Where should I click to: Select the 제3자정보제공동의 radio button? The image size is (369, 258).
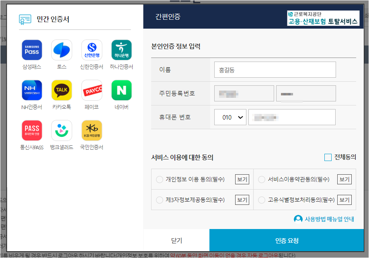point(160,199)
